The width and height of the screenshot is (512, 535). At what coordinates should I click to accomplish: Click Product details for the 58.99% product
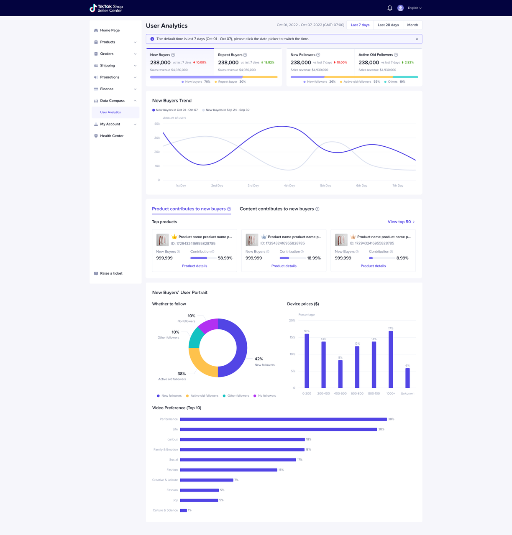point(195,266)
